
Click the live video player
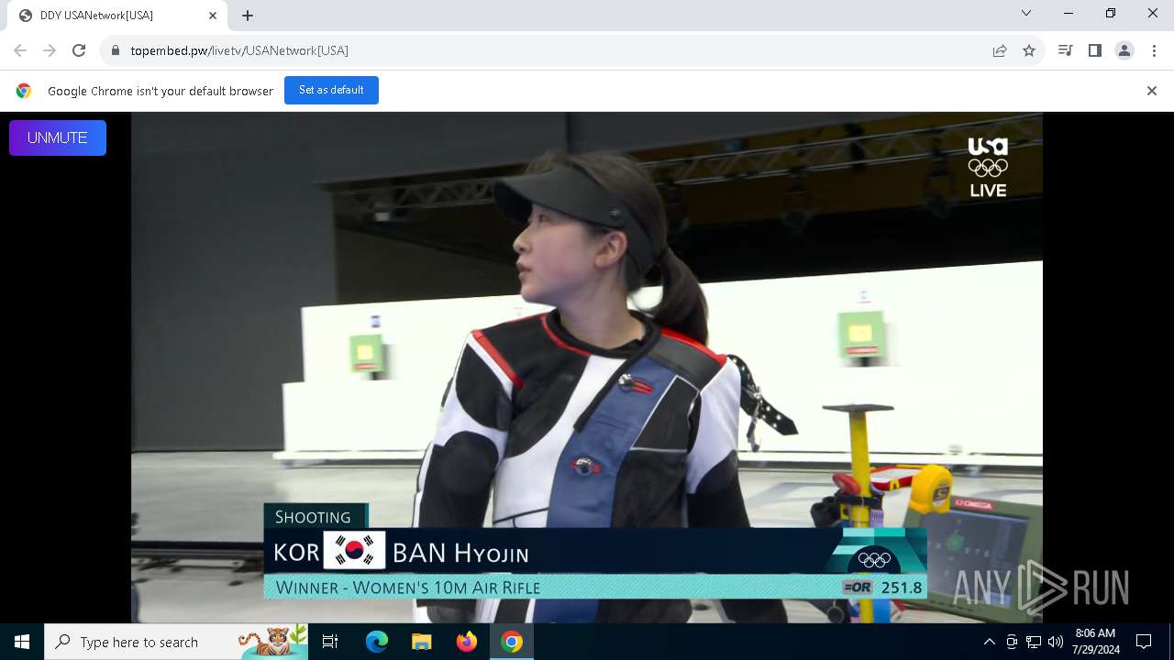coord(587,368)
